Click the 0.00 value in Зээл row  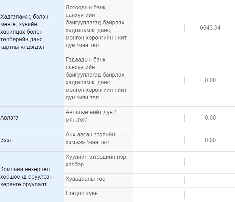210,140
